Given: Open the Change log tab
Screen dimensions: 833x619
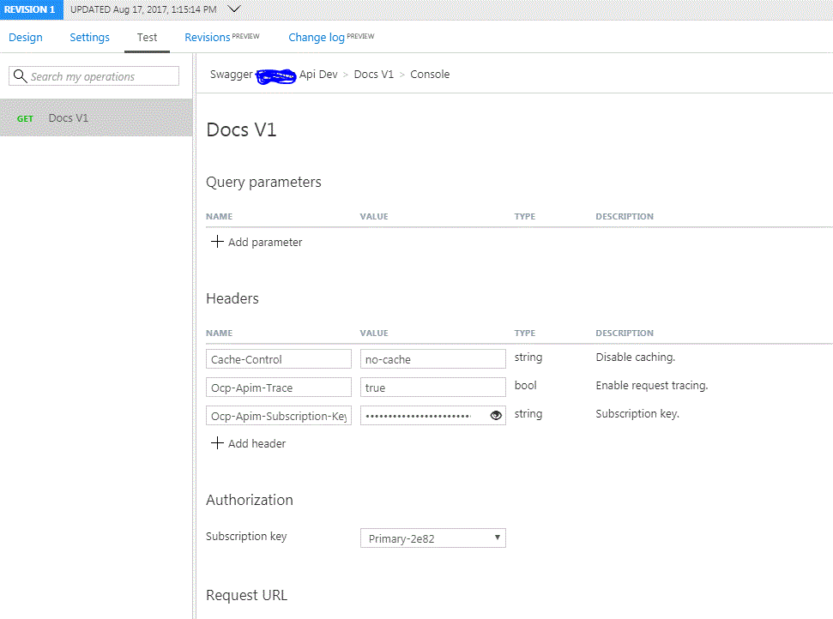Looking at the screenshot, I should coord(330,38).
